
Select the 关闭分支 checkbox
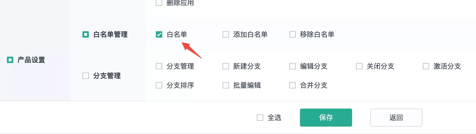(359, 66)
